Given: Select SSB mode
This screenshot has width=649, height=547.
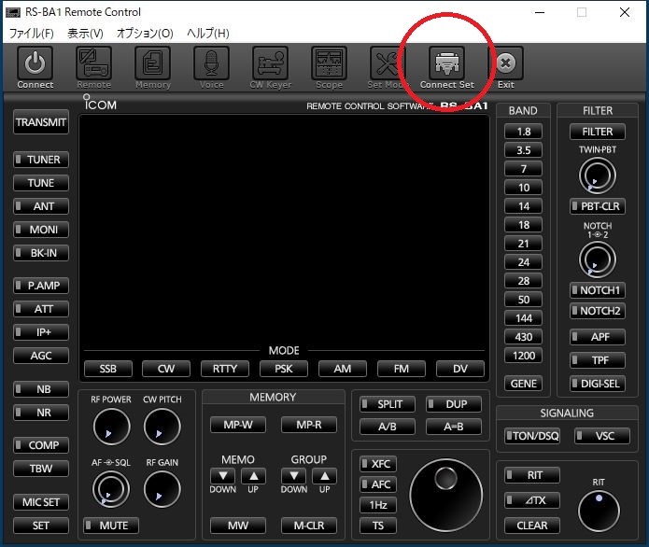Looking at the screenshot, I should (108, 369).
